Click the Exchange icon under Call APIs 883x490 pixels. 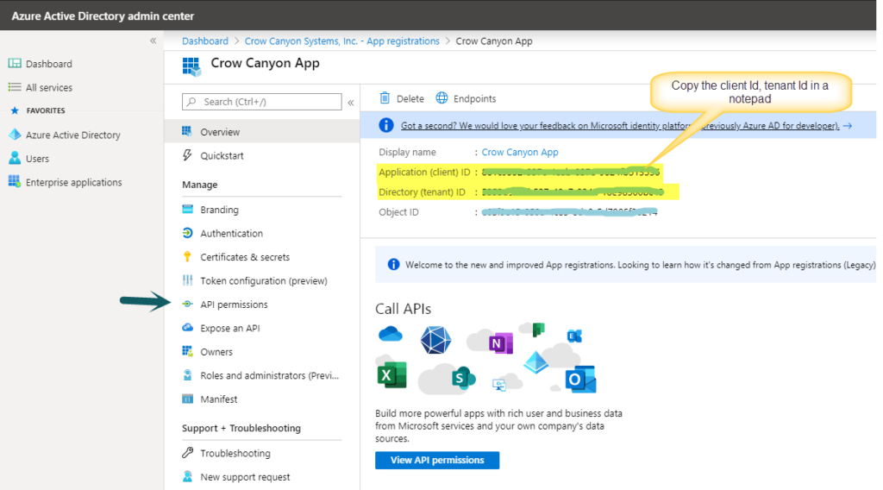click(x=574, y=336)
